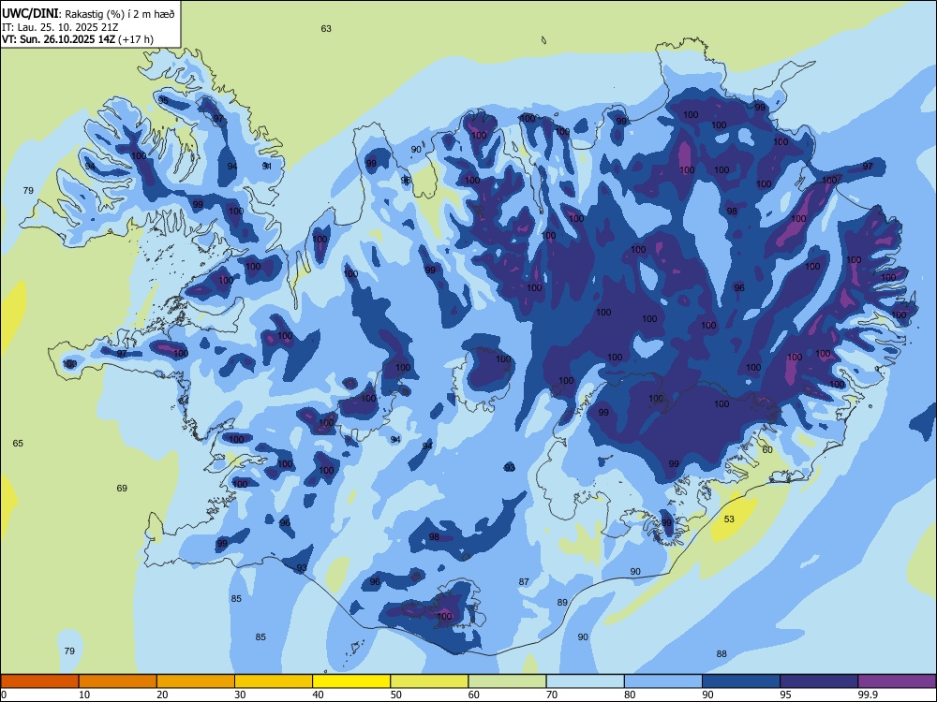Click the orange 10–20 legend swatch
Image resolution: width=937 pixels, height=702 pixels.
pyautogui.click(x=118, y=681)
